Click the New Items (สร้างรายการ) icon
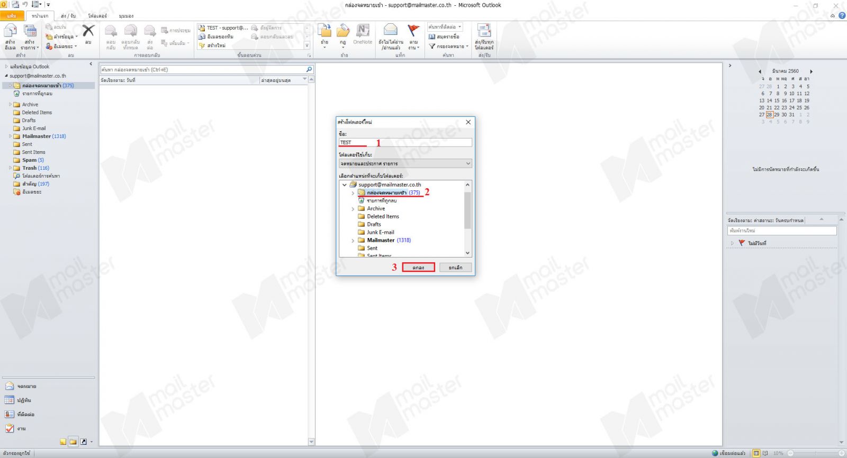 pos(30,32)
